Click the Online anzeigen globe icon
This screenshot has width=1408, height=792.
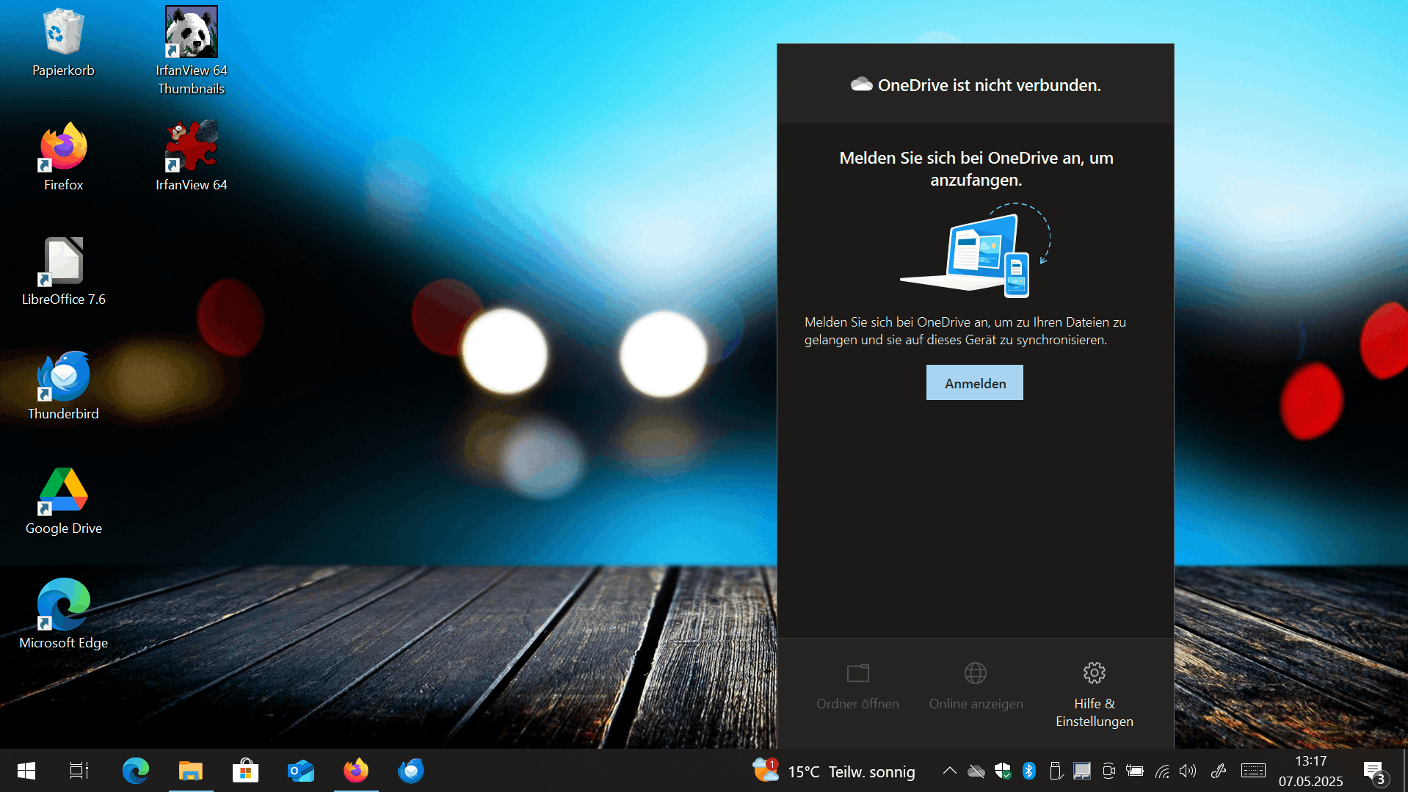click(x=974, y=672)
